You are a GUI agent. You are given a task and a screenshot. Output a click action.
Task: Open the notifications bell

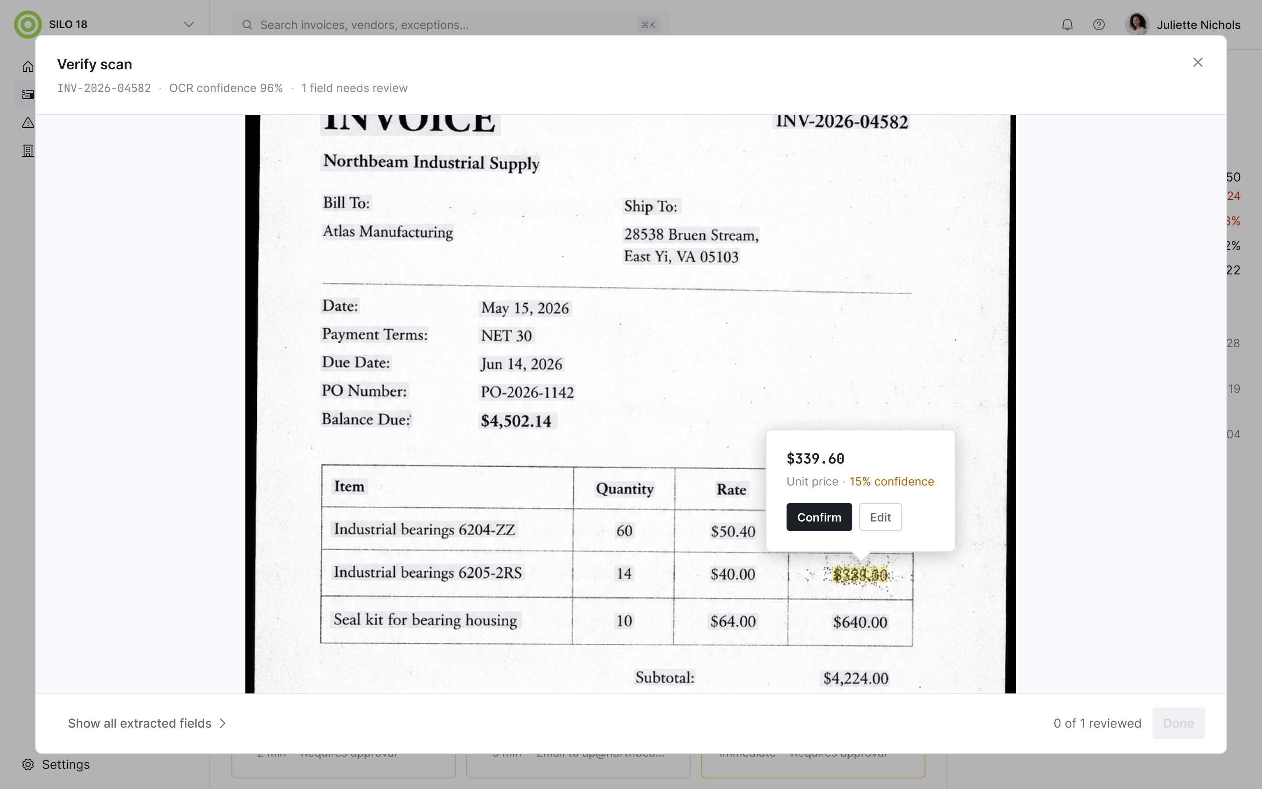(1067, 25)
